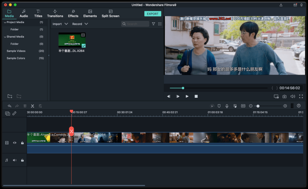
Task: Collapse the Project Media tree item
Action: 5,22
